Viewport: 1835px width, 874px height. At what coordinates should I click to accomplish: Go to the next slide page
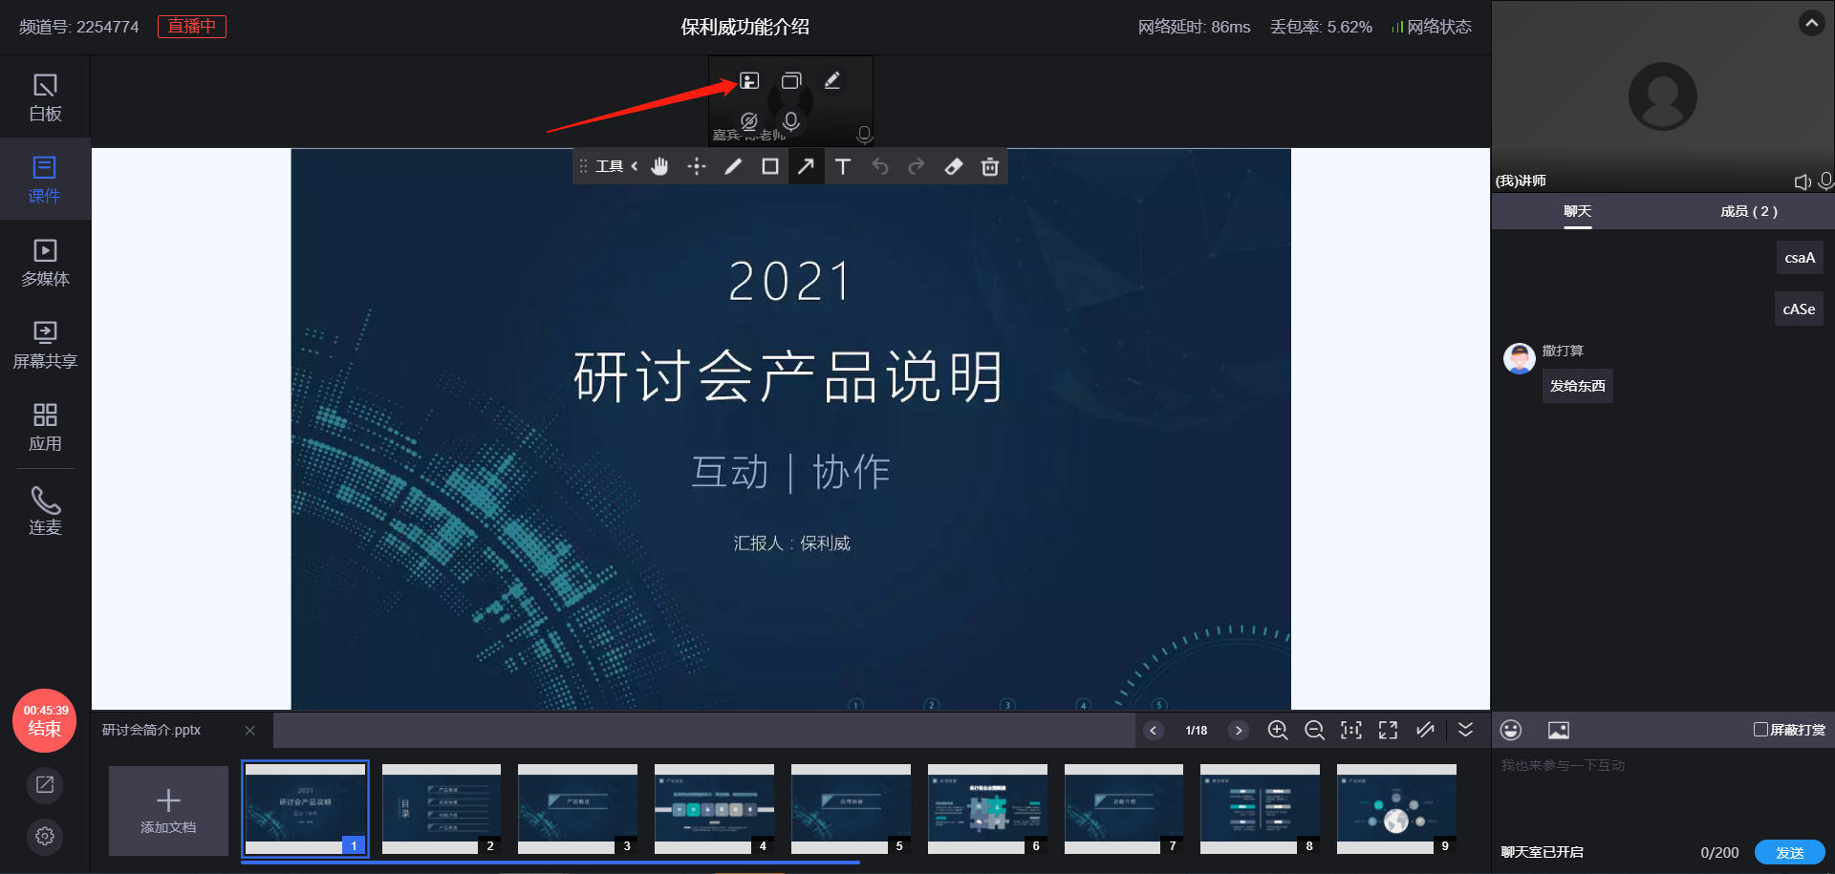[x=1239, y=730]
